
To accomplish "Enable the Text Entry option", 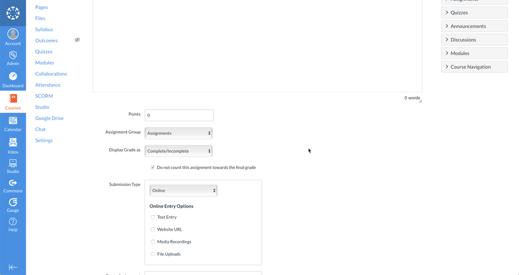I will [153, 217].
